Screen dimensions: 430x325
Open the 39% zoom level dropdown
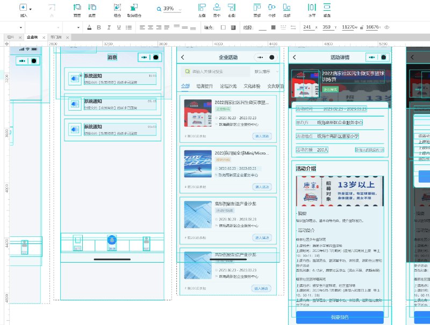[x=180, y=10]
